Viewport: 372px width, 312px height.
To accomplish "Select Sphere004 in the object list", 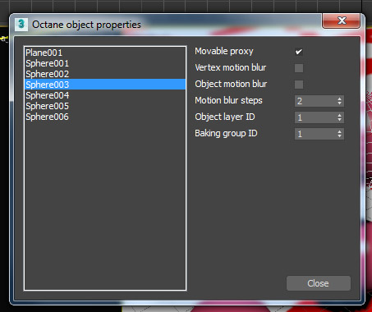I will pos(105,95).
